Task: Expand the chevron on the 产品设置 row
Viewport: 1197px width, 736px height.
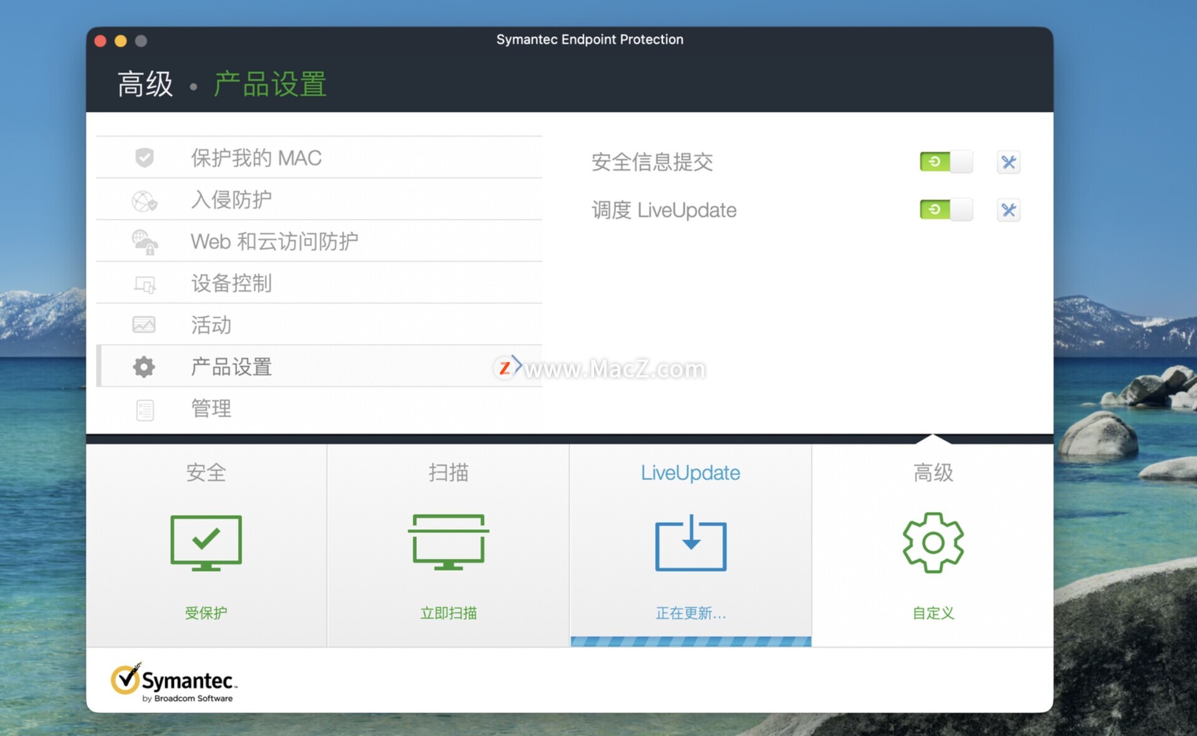Action: click(x=516, y=365)
